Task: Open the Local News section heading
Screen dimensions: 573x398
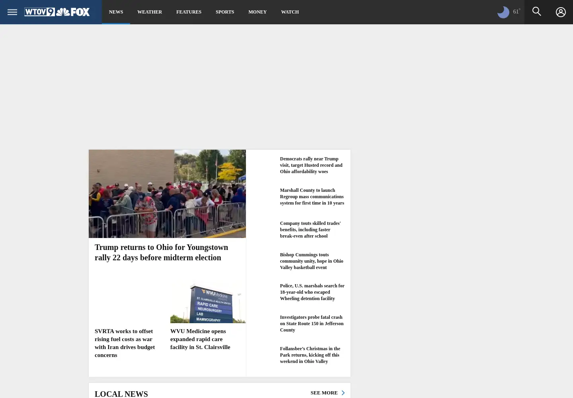Action: (x=121, y=394)
